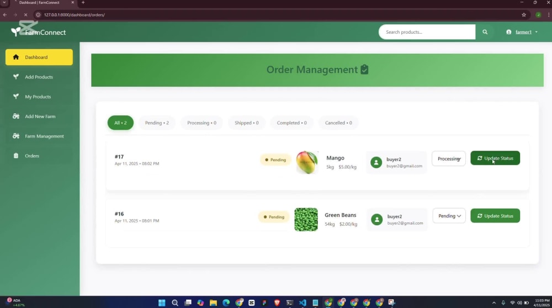Screen dimensions: 552x308
Task: Open the Dashboard sidebar item
Action: (39, 57)
